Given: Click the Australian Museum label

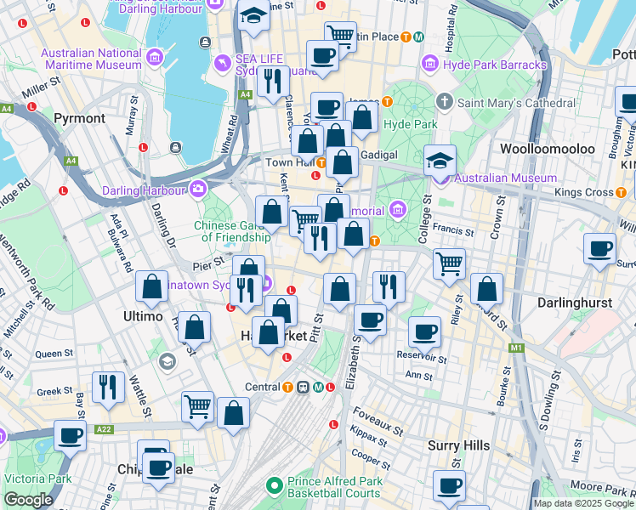Looking at the screenshot, I should point(505,178).
